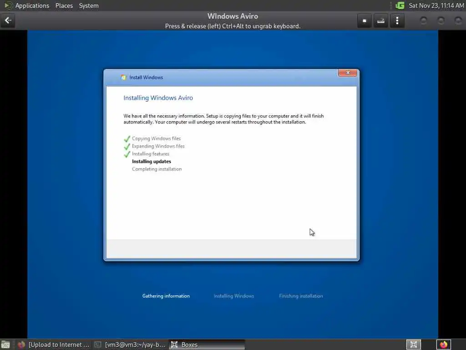Viewport: 466px width, 350px height.
Task: Switch to Upload to Internet taskbar window
Action: 54,345
